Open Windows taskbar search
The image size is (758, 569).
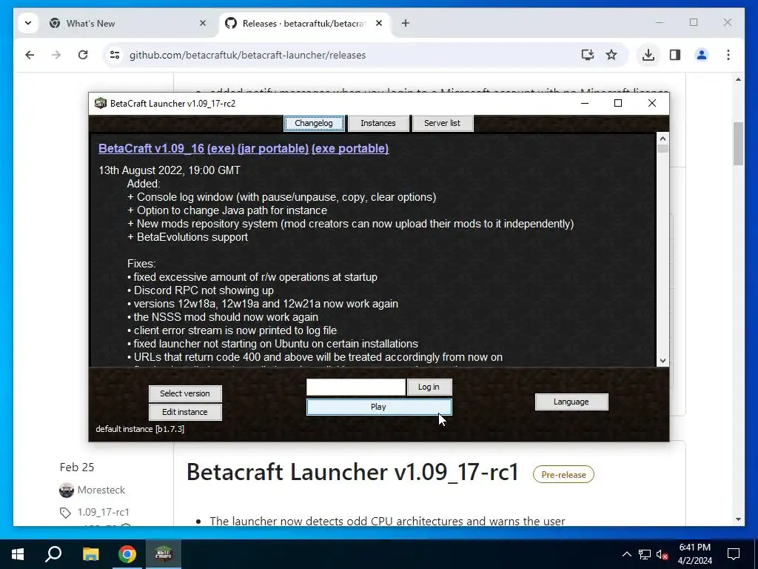pyautogui.click(x=53, y=554)
